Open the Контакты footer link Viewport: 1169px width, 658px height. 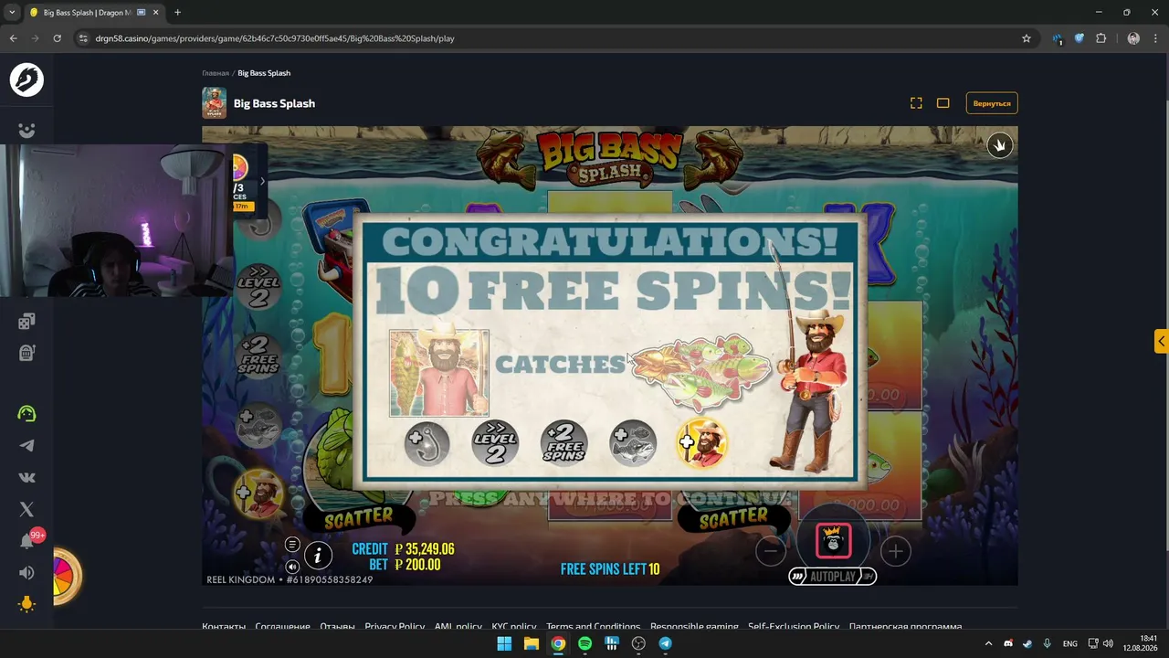pyautogui.click(x=224, y=627)
